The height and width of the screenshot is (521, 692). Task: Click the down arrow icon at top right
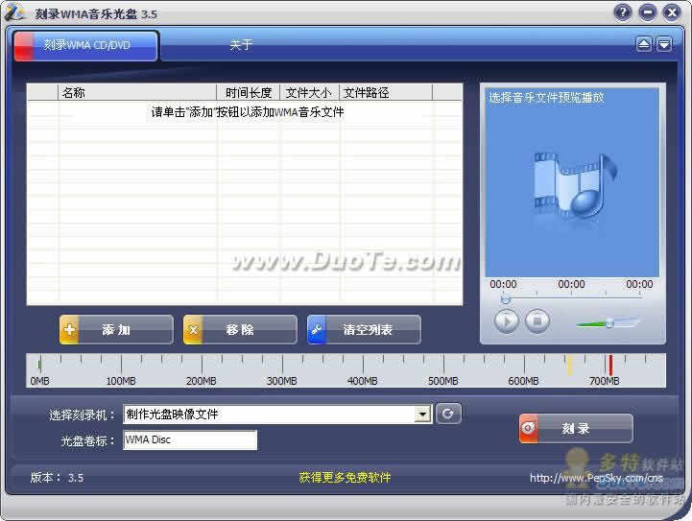tap(664, 44)
